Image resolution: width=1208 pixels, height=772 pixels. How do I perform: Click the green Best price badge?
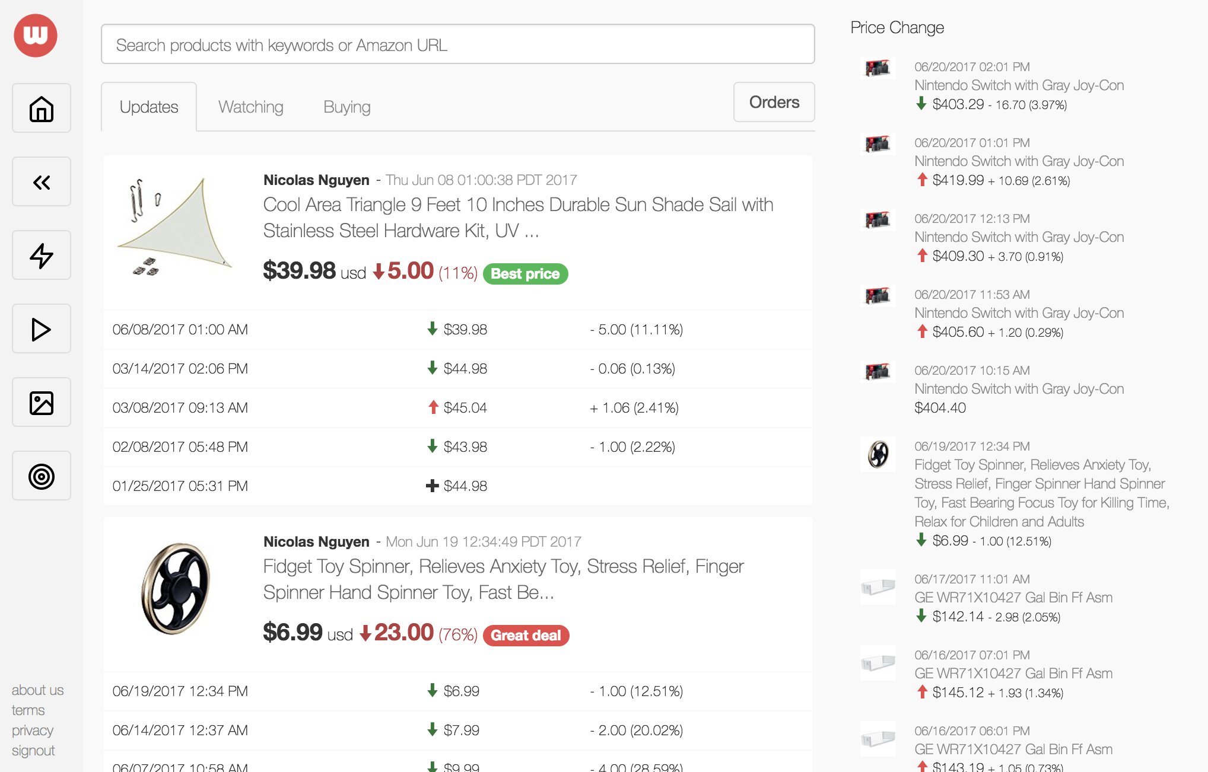click(x=525, y=274)
